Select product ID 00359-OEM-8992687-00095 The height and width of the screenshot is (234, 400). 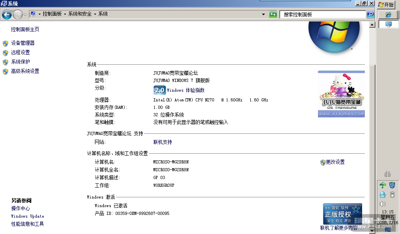pos(142,213)
